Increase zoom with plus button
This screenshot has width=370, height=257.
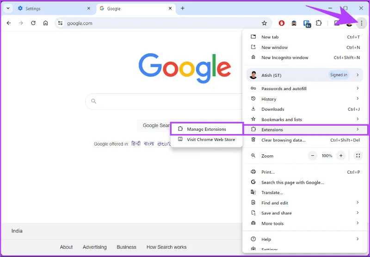point(341,156)
